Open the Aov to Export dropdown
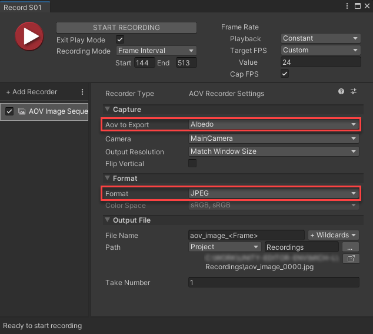The image size is (373, 334). pos(274,124)
